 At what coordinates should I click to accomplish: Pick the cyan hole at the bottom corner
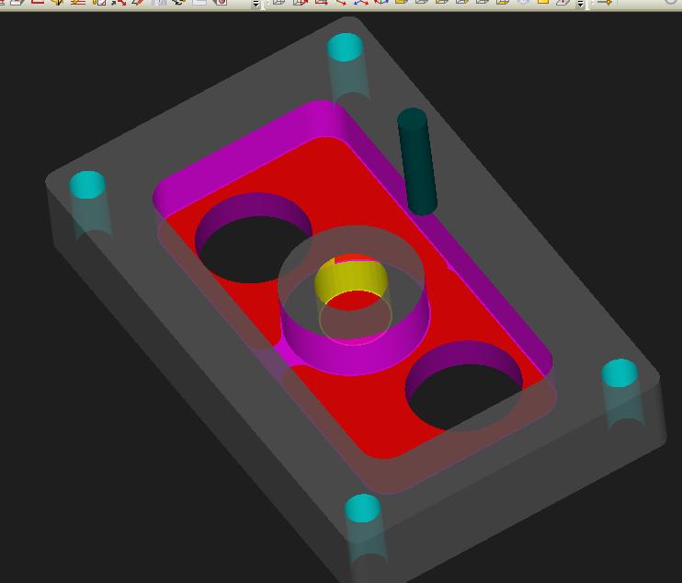(x=363, y=509)
